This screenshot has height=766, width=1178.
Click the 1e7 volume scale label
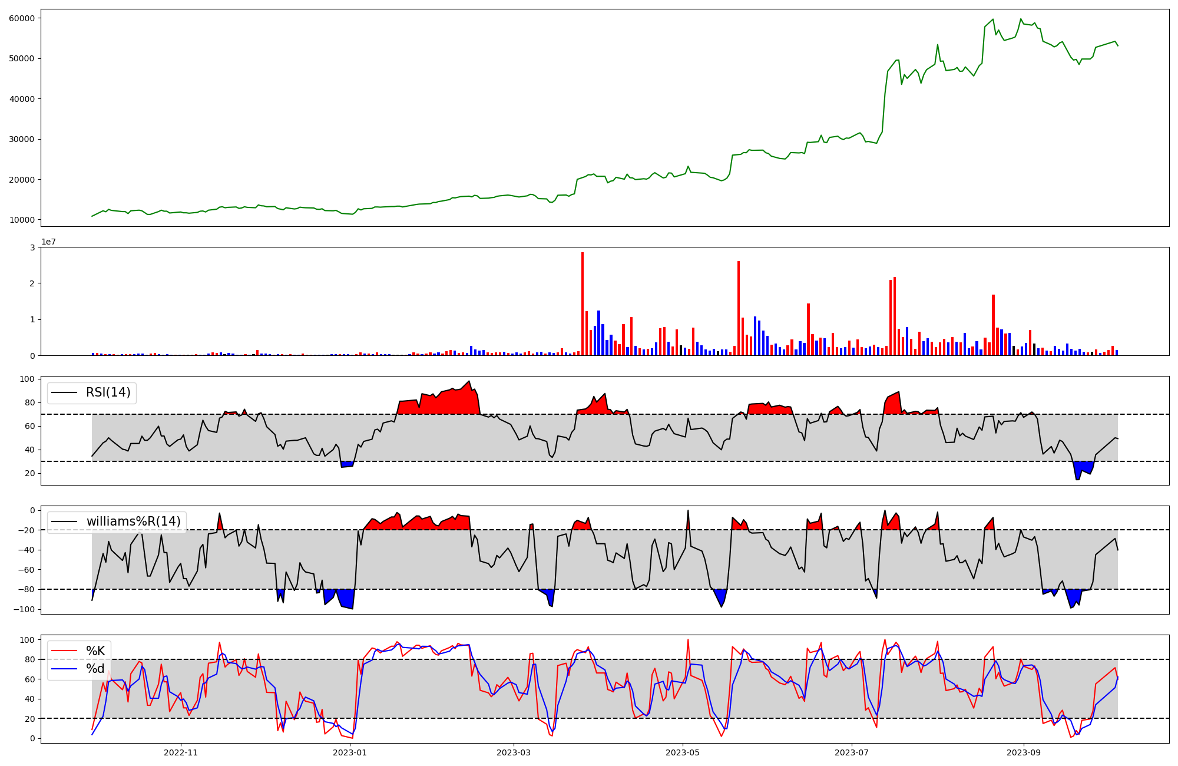tap(48, 242)
